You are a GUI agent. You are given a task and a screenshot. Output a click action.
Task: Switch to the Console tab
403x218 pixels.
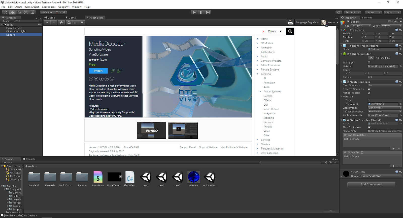coord(29,159)
